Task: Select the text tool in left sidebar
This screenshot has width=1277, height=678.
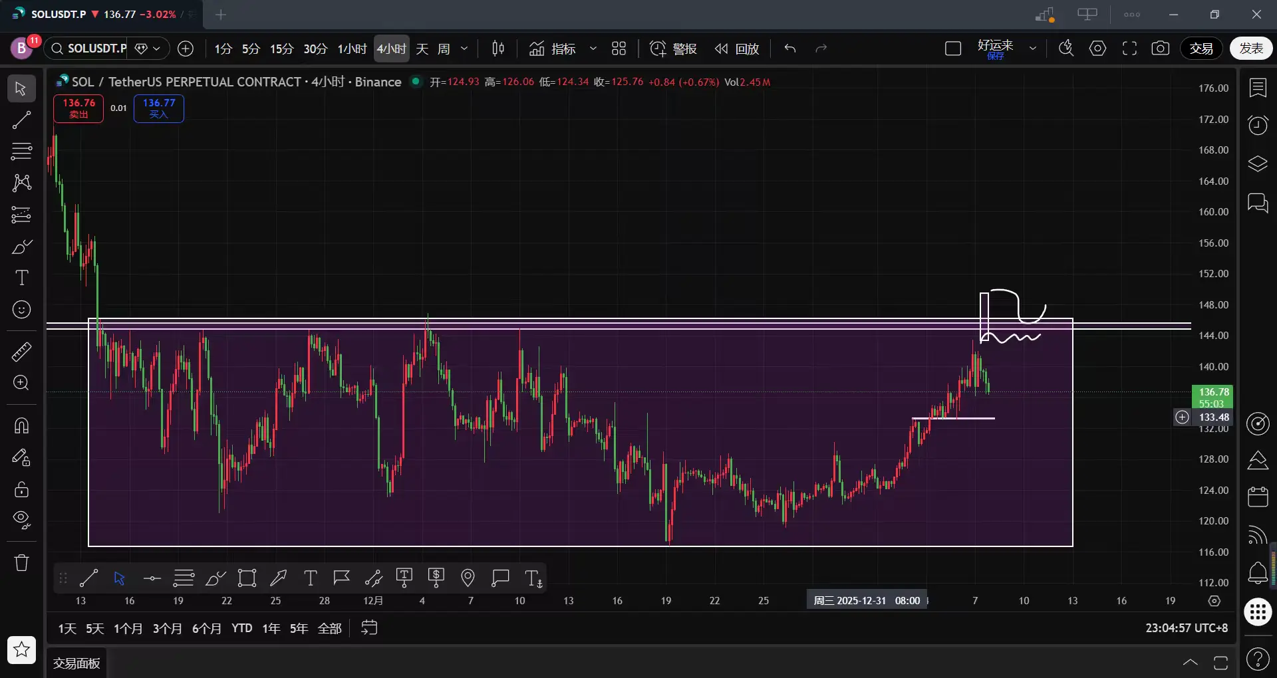Action: 21,278
